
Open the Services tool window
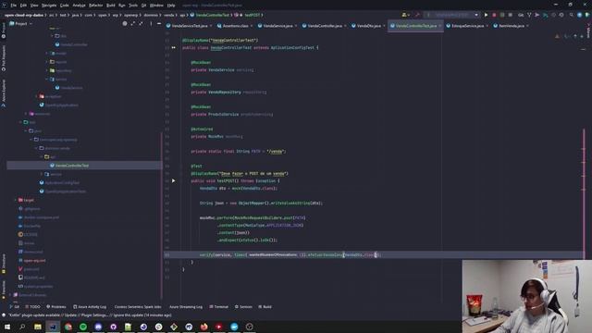pos(243,307)
